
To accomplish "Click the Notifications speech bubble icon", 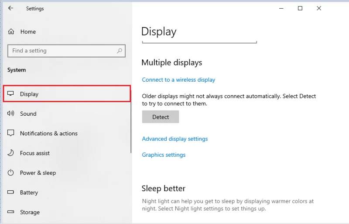I will tap(10, 133).
